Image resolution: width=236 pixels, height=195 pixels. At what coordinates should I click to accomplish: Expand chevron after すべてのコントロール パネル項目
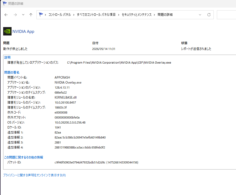119,15
